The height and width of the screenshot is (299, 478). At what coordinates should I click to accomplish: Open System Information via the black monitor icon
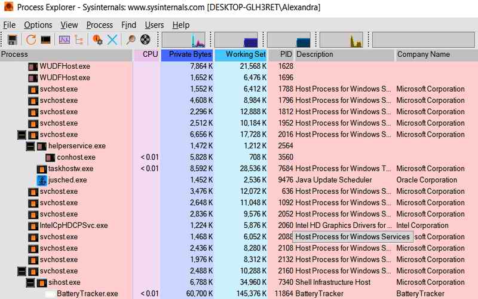tap(45, 40)
